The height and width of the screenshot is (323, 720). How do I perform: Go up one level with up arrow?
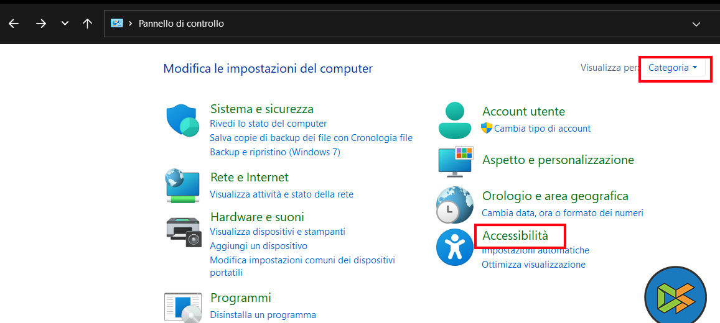coord(87,24)
